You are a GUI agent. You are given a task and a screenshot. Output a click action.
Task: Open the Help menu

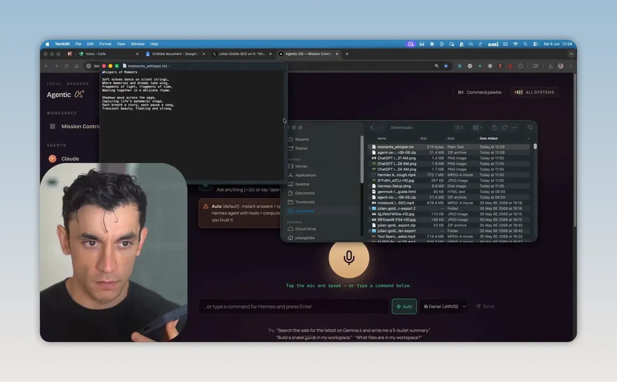(x=154, y=44)
